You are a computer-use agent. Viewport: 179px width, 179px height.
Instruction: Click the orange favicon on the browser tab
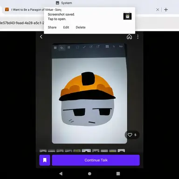[x=7, y=9]
